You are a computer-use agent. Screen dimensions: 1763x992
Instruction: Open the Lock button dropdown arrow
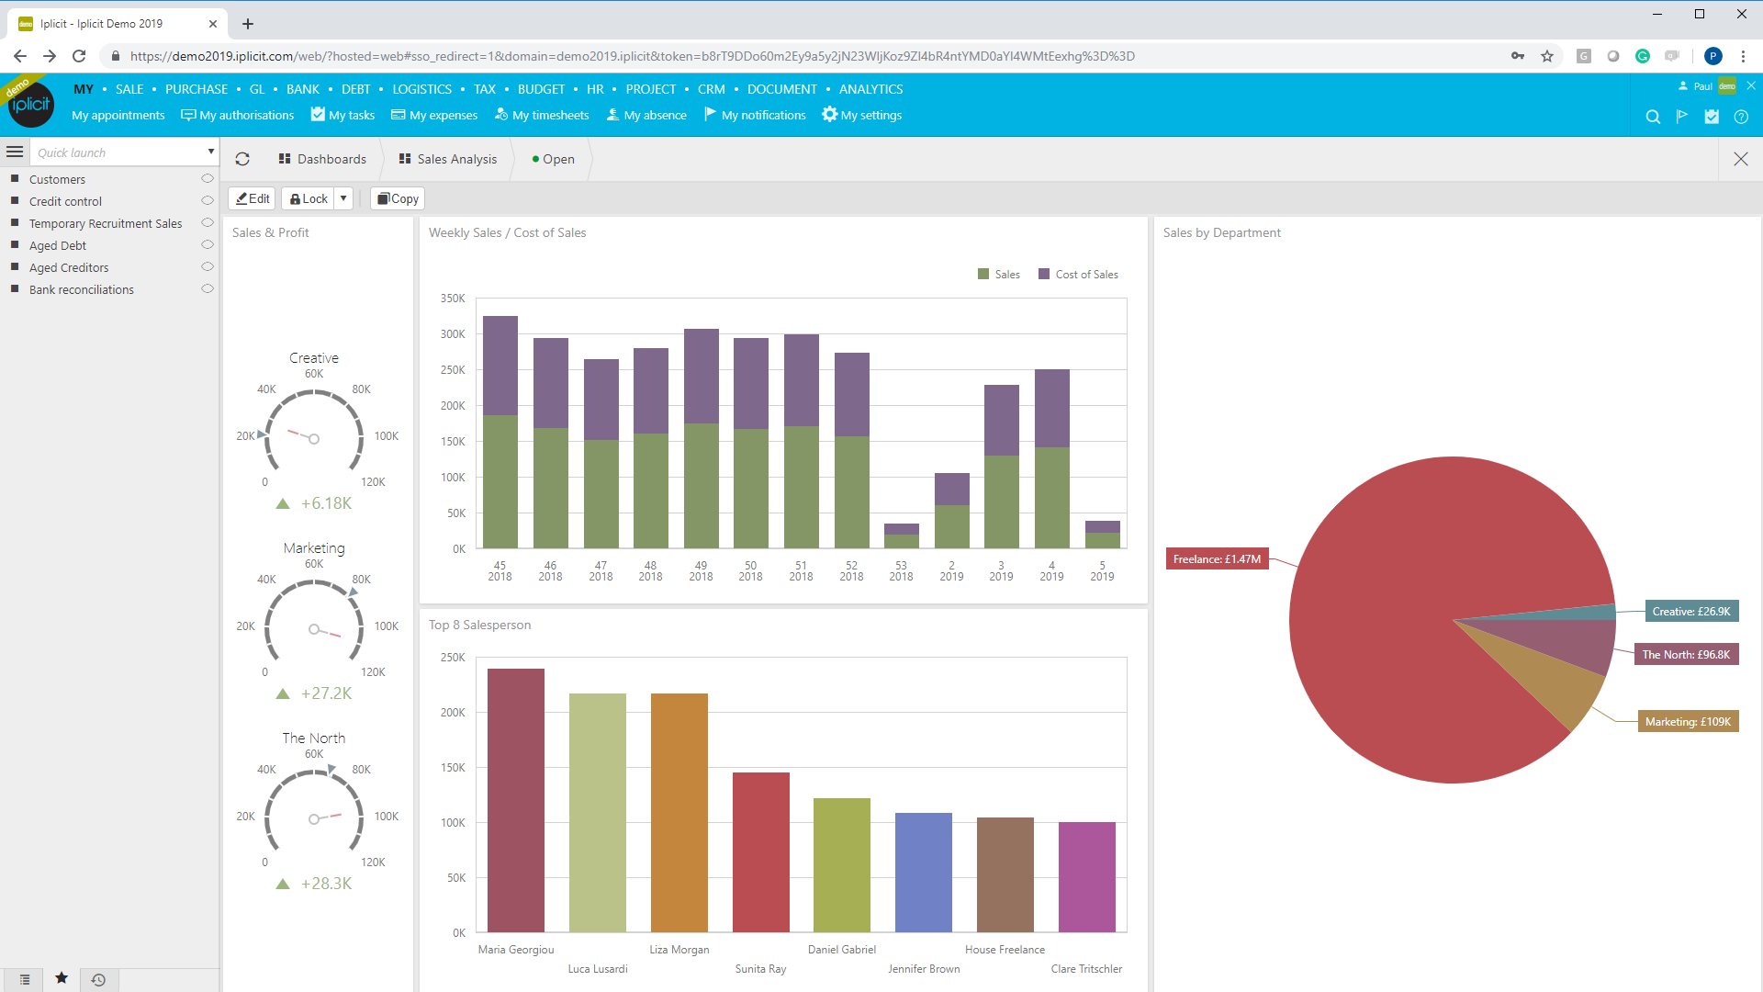tap(343, 198)
